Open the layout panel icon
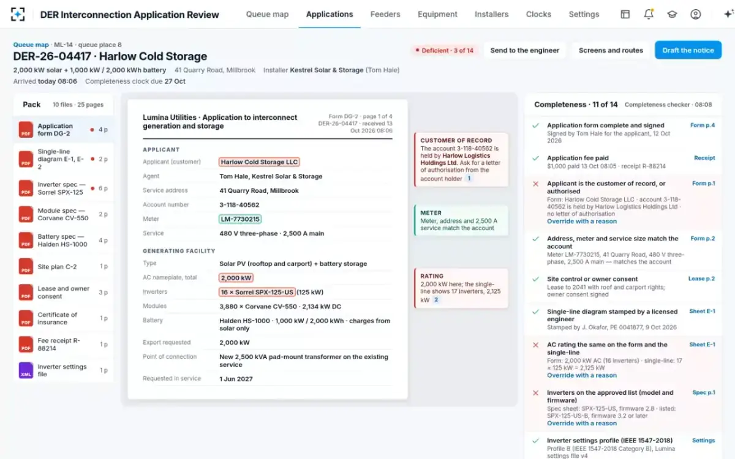Viewport: 735px width, 459px height. point(625,14)
